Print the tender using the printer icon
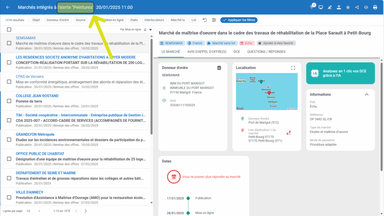The width and height of the screenshot is (384, 216). (x=375, y=8)
